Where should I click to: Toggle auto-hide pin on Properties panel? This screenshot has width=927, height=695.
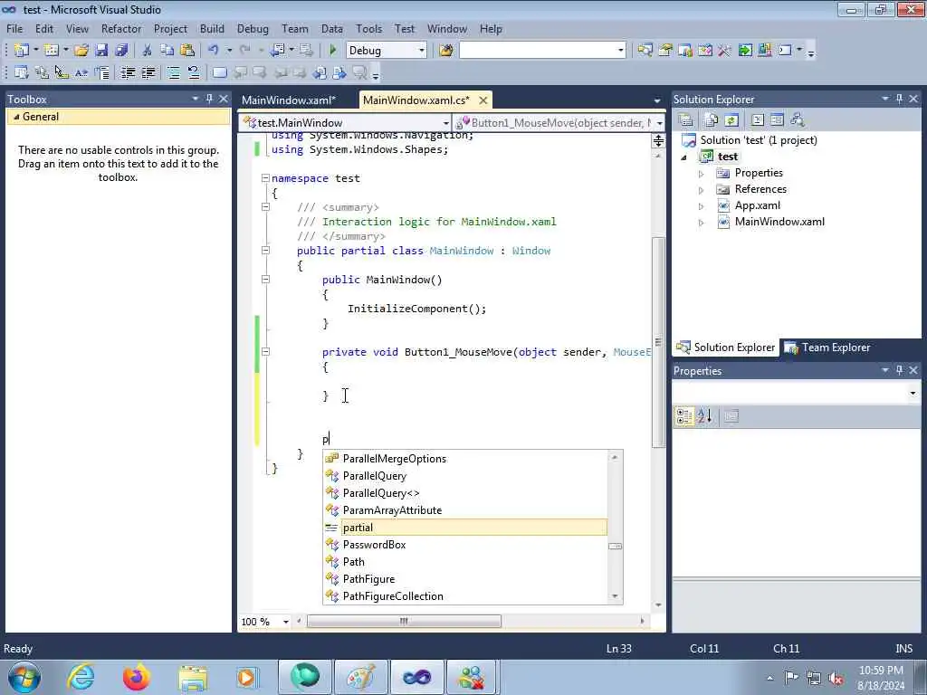coord(899,370)
